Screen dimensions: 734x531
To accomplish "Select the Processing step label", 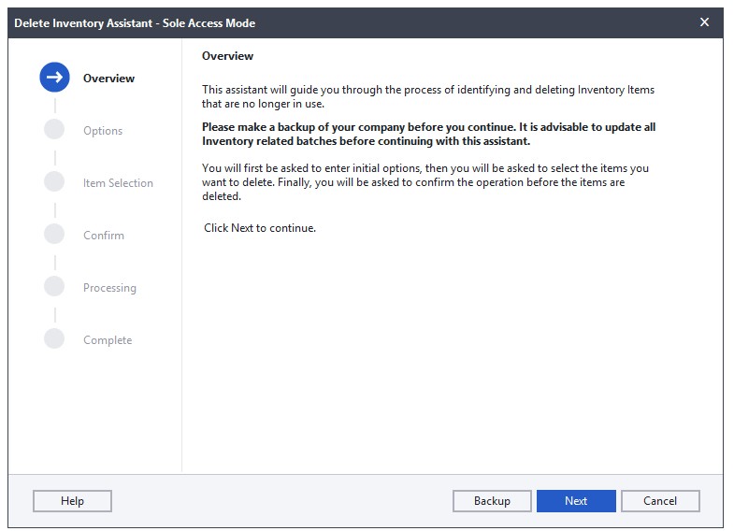I will point(109,288).
